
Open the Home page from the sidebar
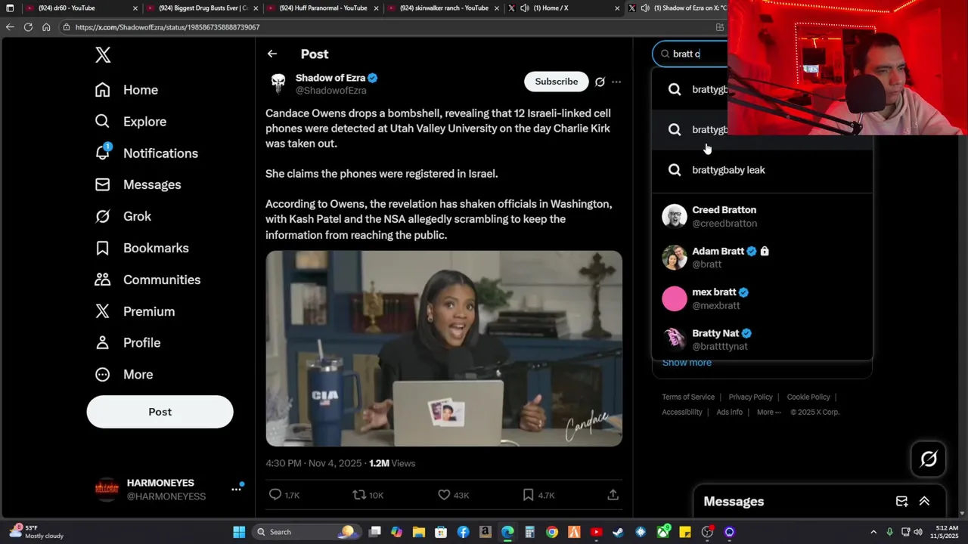coord(126,90)
